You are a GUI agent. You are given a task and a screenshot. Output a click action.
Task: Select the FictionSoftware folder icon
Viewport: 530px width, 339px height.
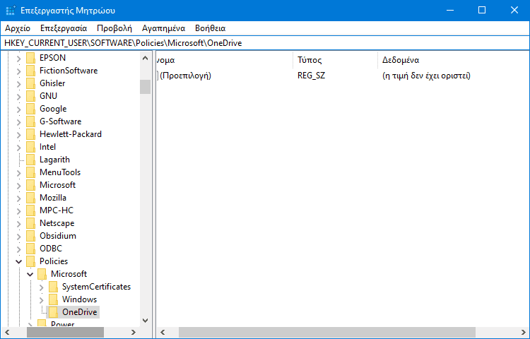click(x=31, y=71)
